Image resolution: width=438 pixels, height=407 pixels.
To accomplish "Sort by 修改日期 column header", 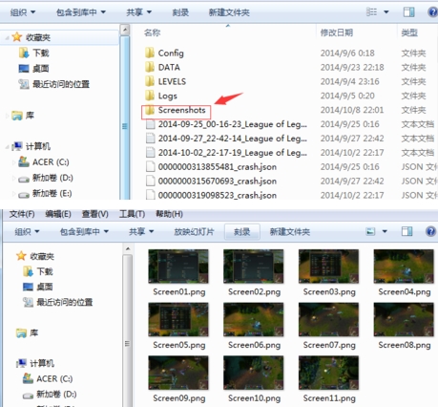I will (x=336, y=32).
